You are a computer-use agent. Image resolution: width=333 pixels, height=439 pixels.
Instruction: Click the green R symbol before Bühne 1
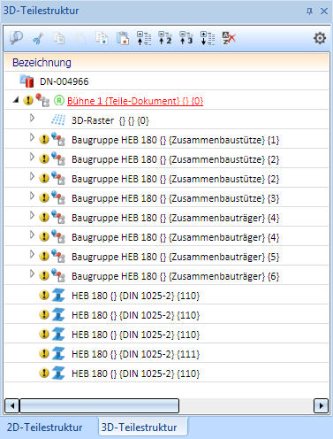pyautogui.click(x=59, y=101)
